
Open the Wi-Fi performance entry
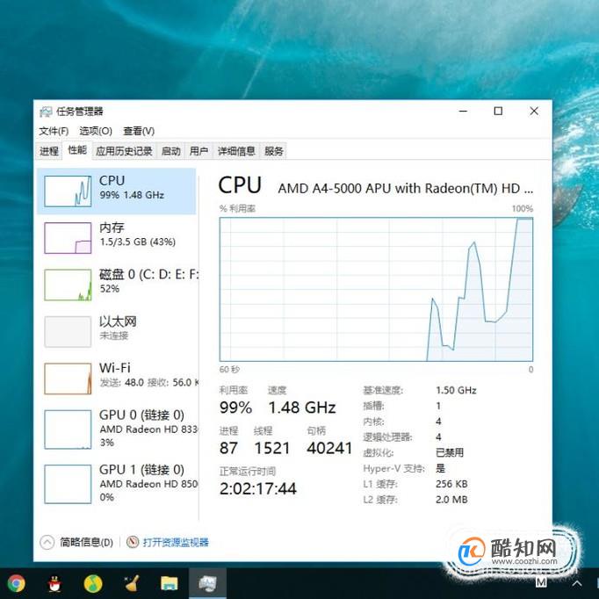(117, 379)
